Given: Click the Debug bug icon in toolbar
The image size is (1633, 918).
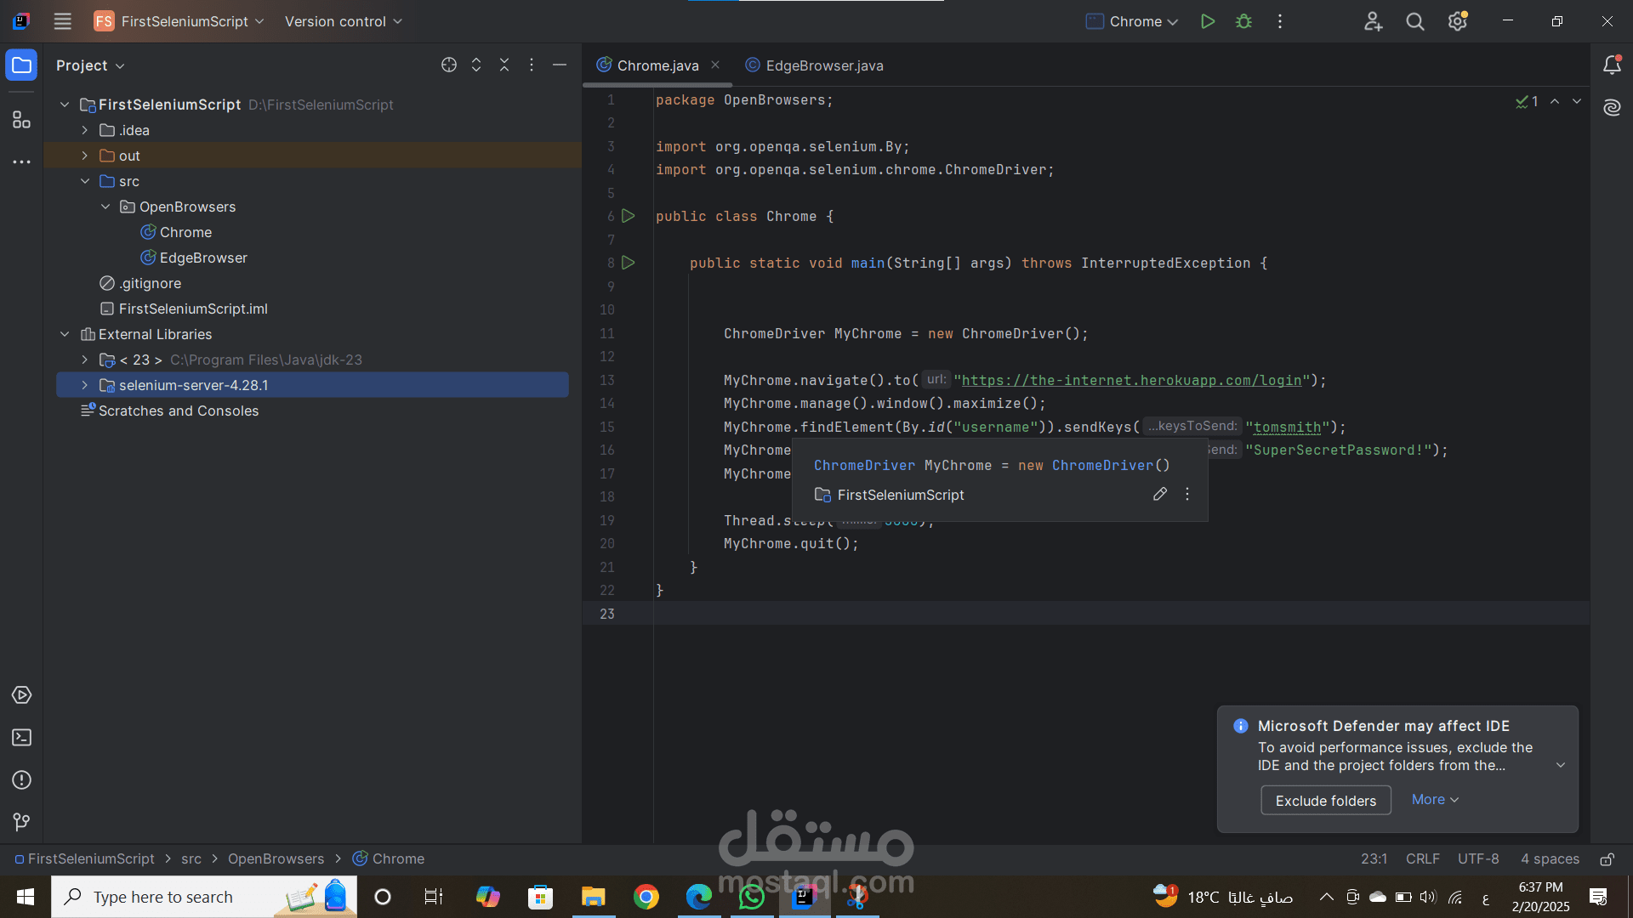Looking at the screenshot, I should pos(1243,21).
